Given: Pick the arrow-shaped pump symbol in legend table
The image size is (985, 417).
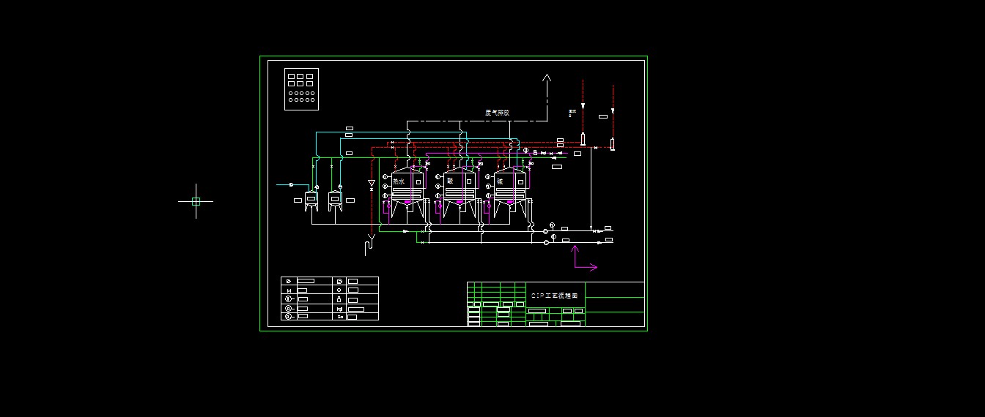Looking at the screenshot, I should [x=289, y=281].
